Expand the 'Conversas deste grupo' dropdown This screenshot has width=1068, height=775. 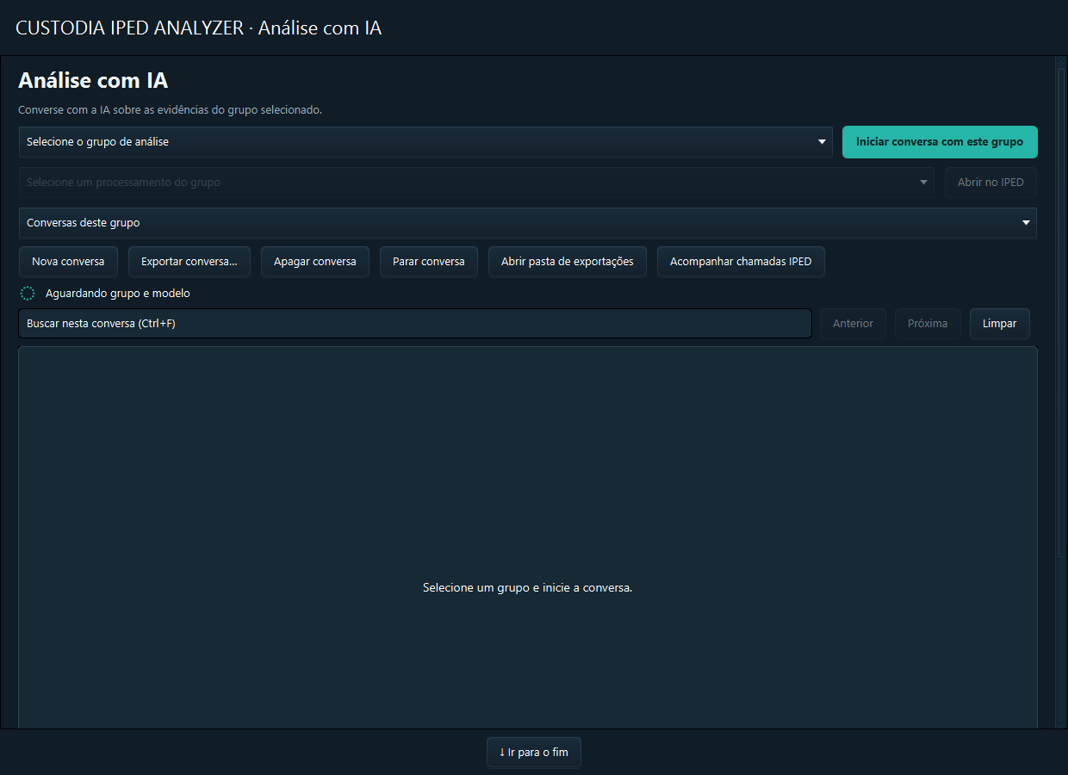(528, 223)
